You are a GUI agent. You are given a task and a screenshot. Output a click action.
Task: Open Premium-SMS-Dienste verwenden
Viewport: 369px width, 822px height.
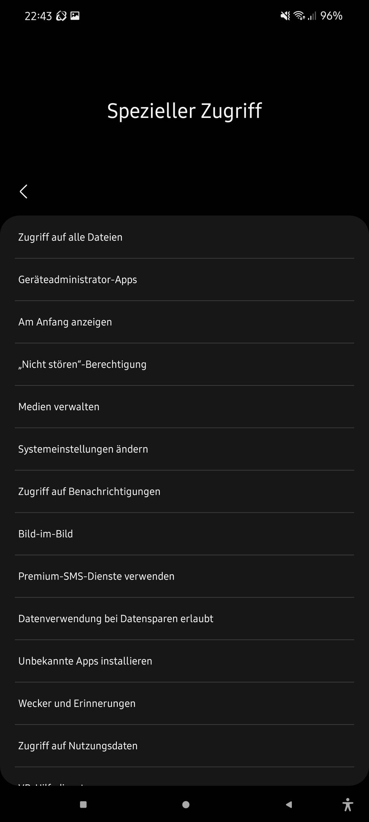184,576
